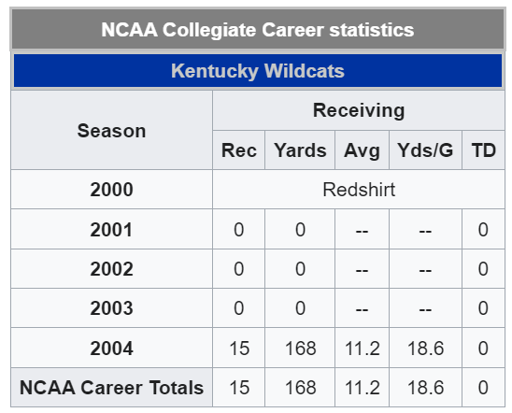
Task: Select the 2004 season row label
Action: coord(112,348)
